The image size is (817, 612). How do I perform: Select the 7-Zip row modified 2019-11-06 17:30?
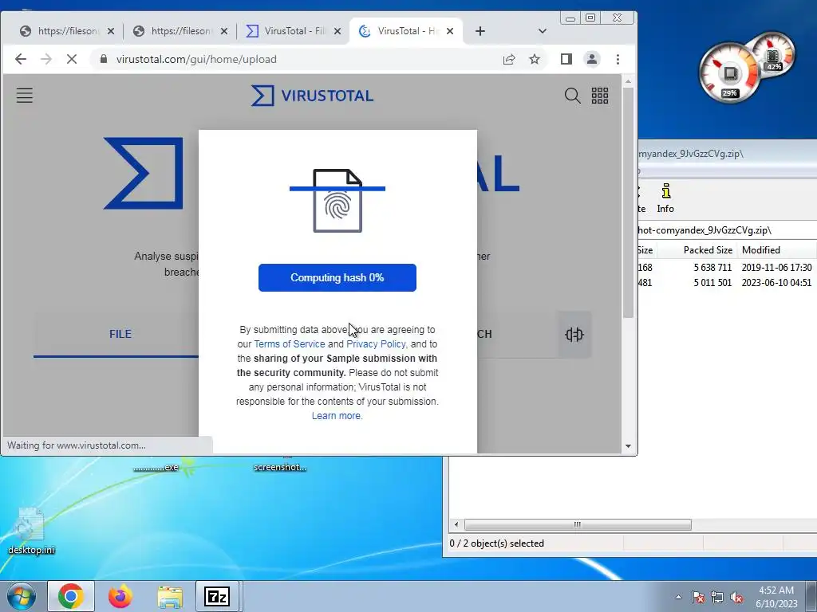tap(727, 268)
